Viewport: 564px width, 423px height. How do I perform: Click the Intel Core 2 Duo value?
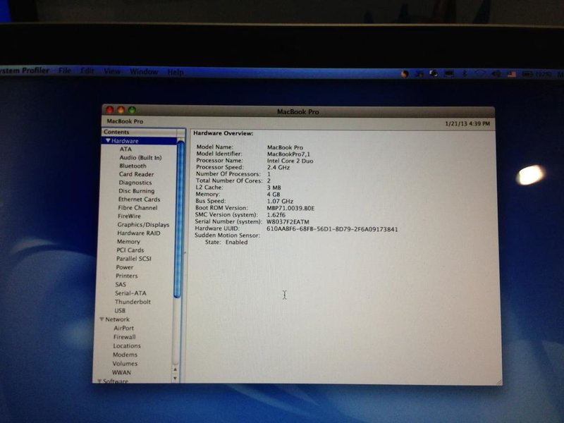click(290, 161)
